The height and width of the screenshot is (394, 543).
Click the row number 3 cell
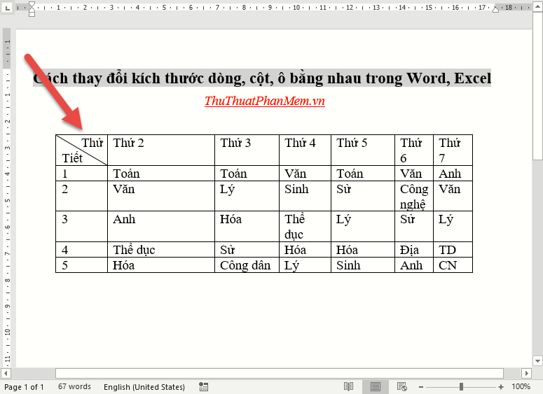(x=82, y=227)
